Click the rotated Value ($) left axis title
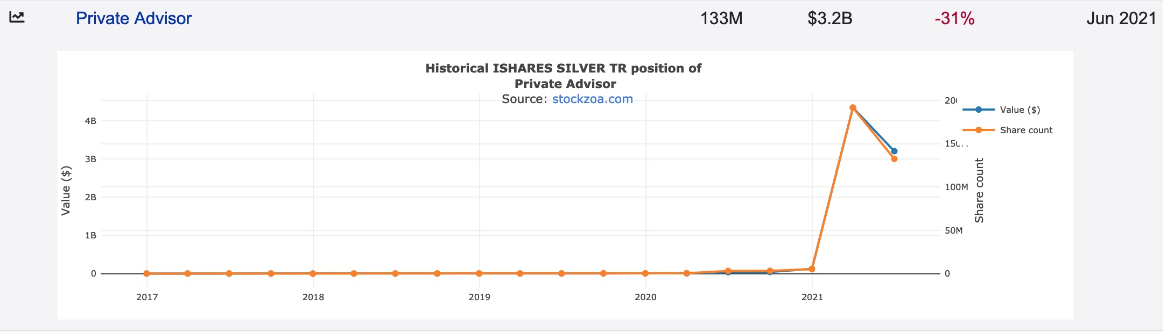The width and height of the screenshot is (1167, 334). pos(66,191)
